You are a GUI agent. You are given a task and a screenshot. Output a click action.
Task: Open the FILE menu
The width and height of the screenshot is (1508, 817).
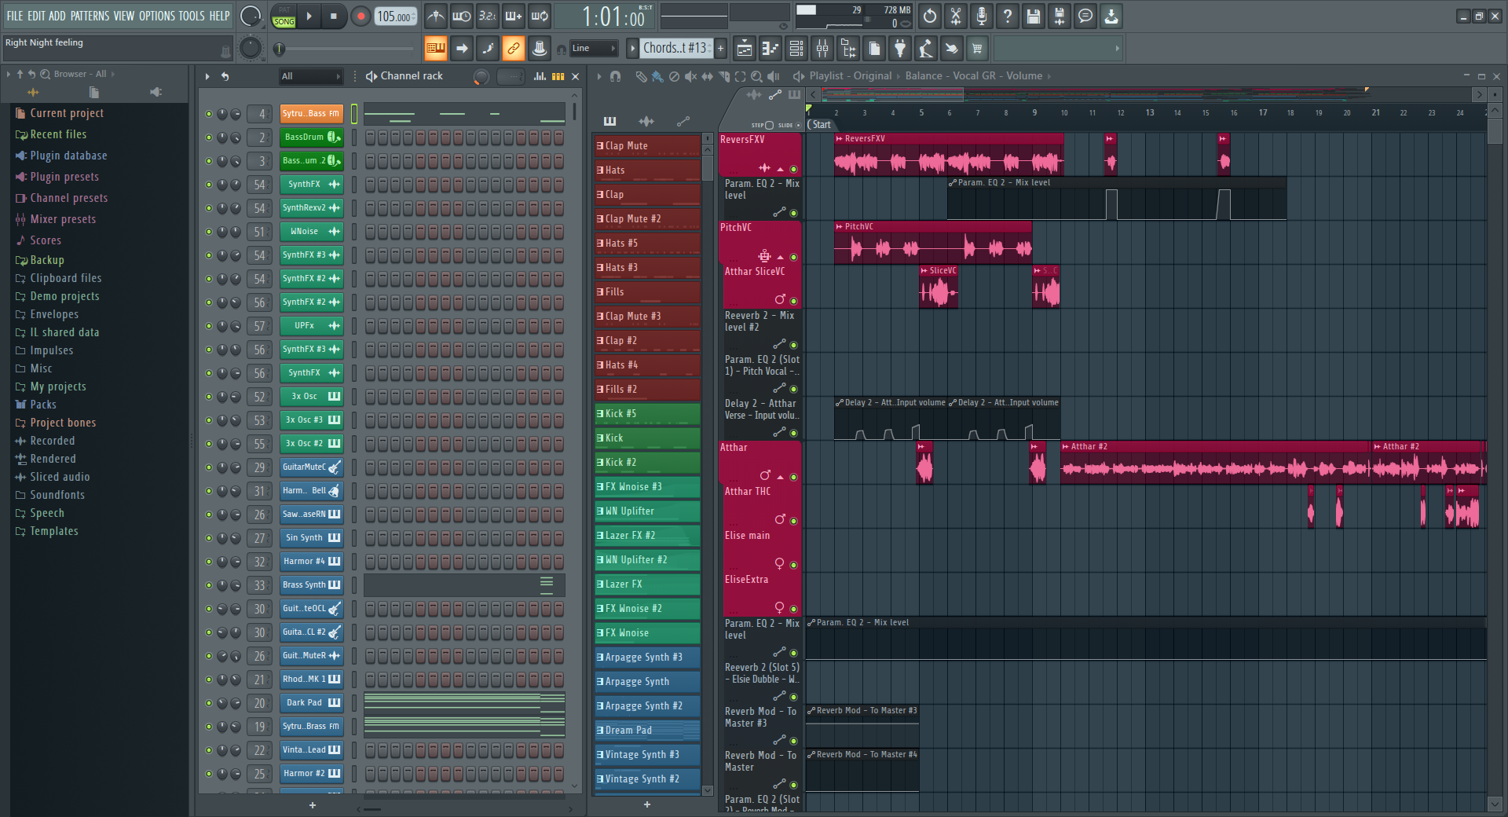point(15,16)
